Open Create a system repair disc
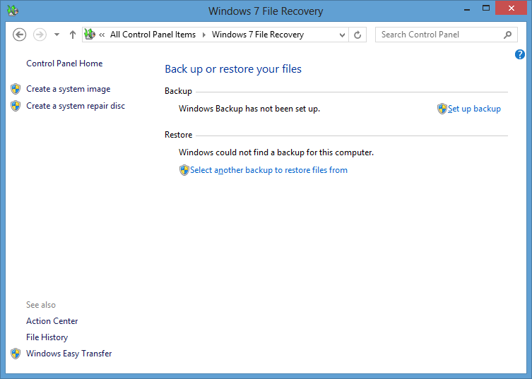Image resolution: width=532 pixels, height=379 pixels. (x=76, y=106)
